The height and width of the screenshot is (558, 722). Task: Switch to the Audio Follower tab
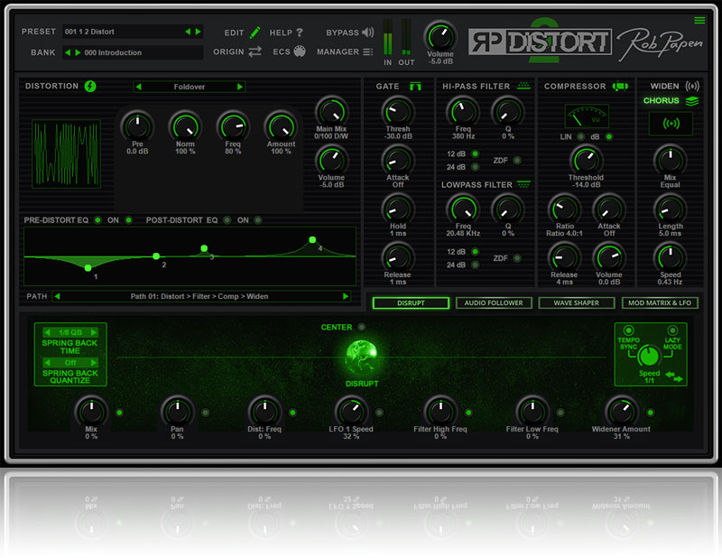(x=493, y=303)
